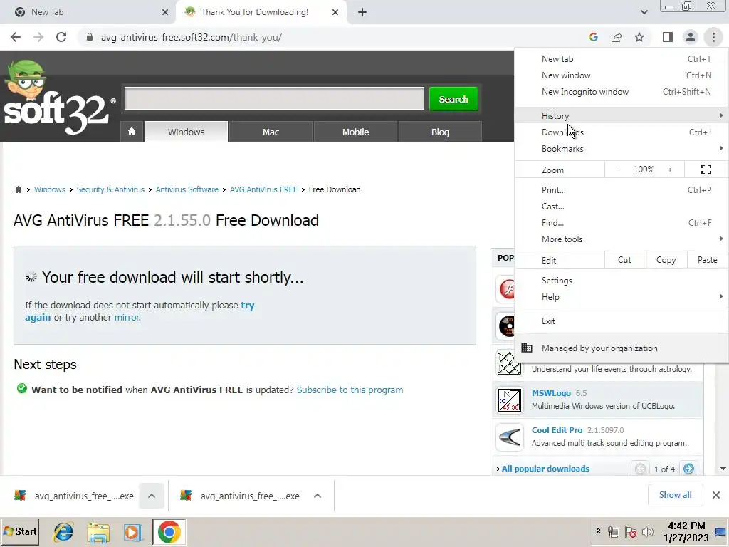Choose Print... from the menu
The width and height of the screenshot is (729, 547).
pyautogui.click(x=621, y=189)
